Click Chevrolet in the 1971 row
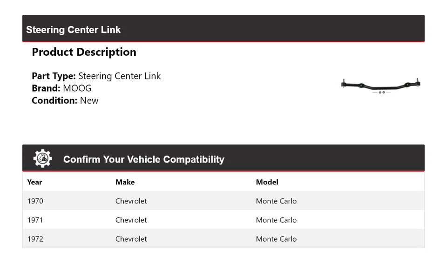This screenshot has width=447, height=263. click(x=131, y=220)
